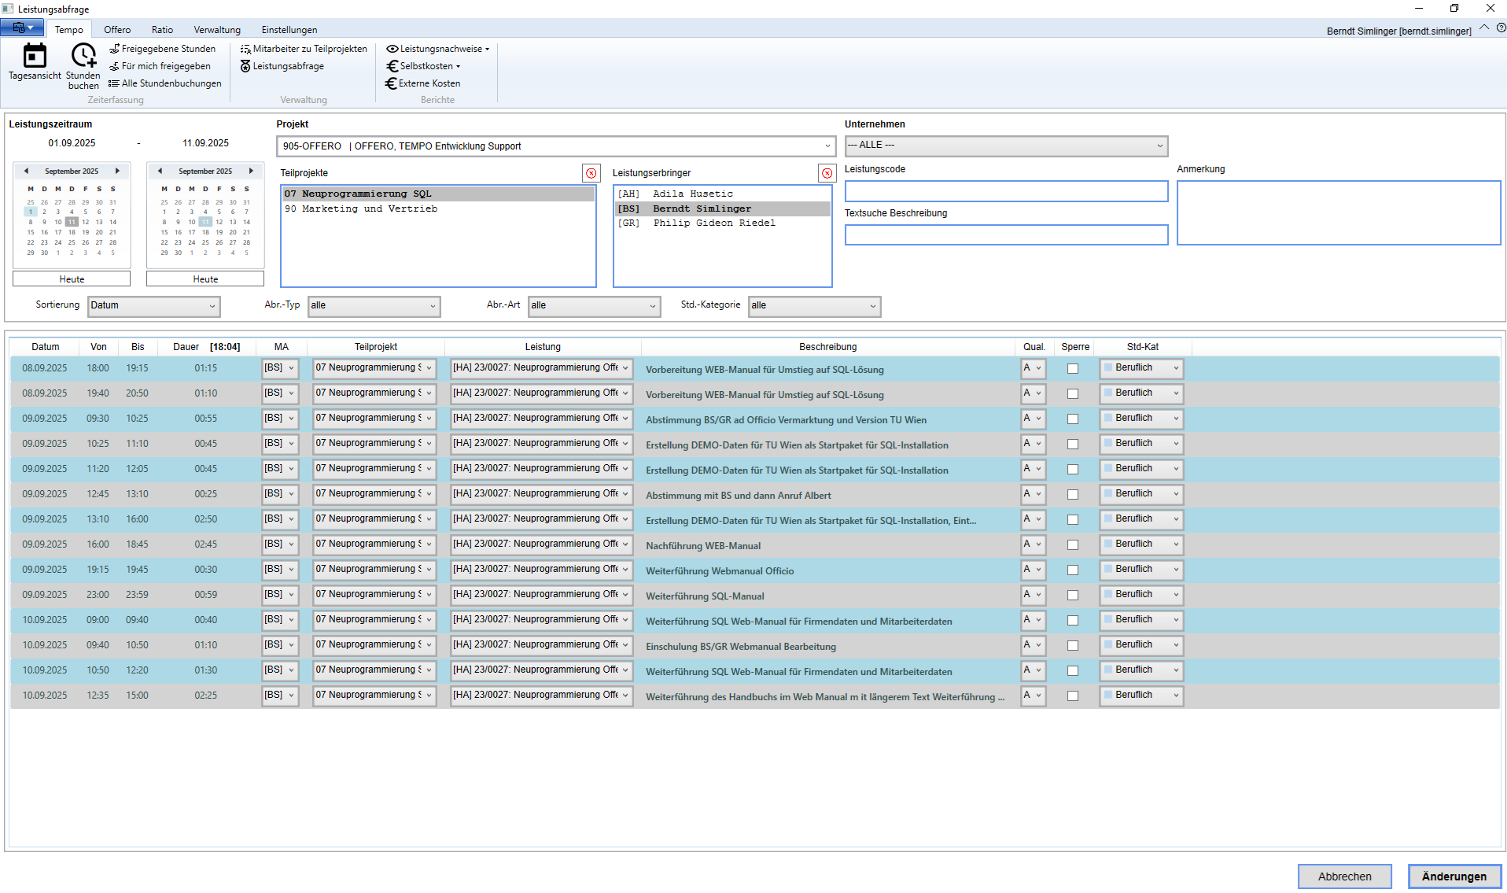Open the blue application menu button

pos(22,28)
